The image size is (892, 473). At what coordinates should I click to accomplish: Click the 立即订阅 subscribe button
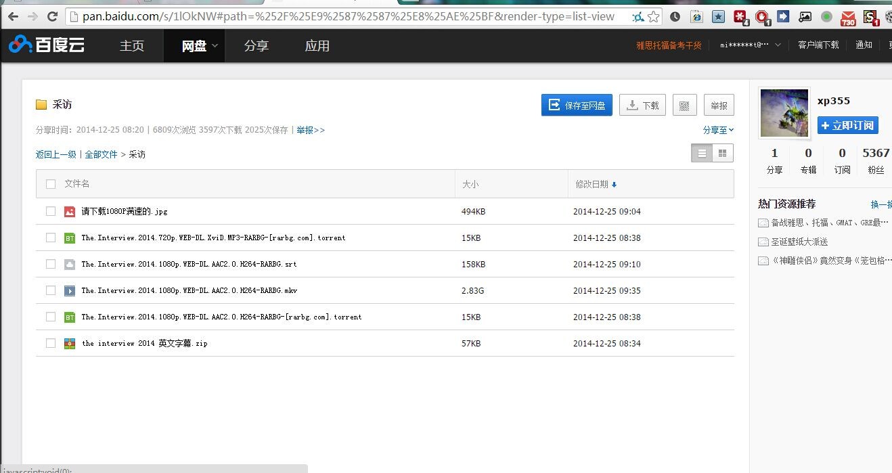848,125
